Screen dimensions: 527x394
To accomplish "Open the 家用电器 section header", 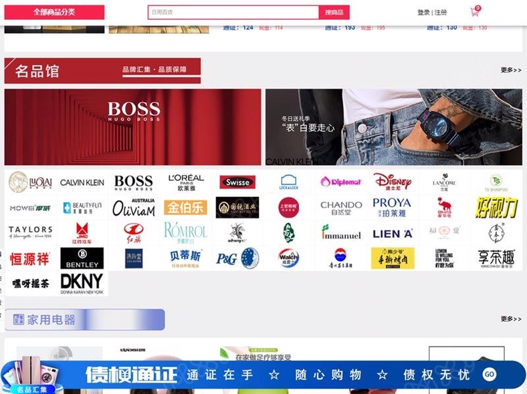I will point(85,319).
